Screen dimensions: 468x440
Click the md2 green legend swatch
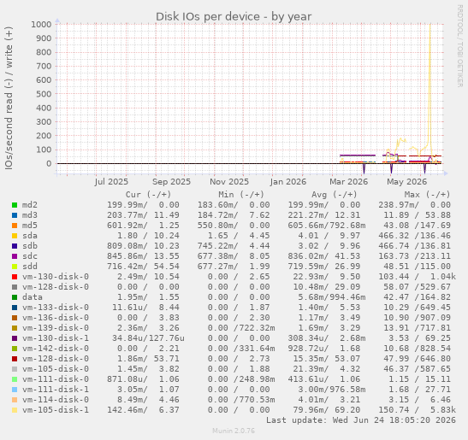pyautogui.click(x=15, y=205)
